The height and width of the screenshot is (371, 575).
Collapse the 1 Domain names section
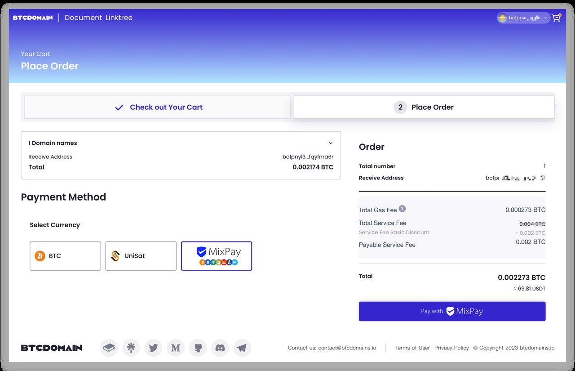[331, 143]
